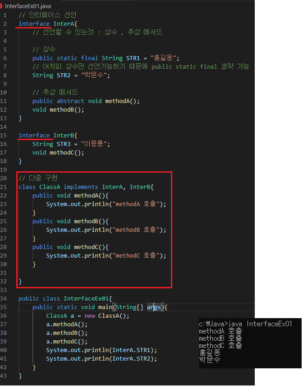Click the 'a.methodA();' call on line 37
Image resolution: width=303 pixels, height=390 pixels.
pos(67,324)
